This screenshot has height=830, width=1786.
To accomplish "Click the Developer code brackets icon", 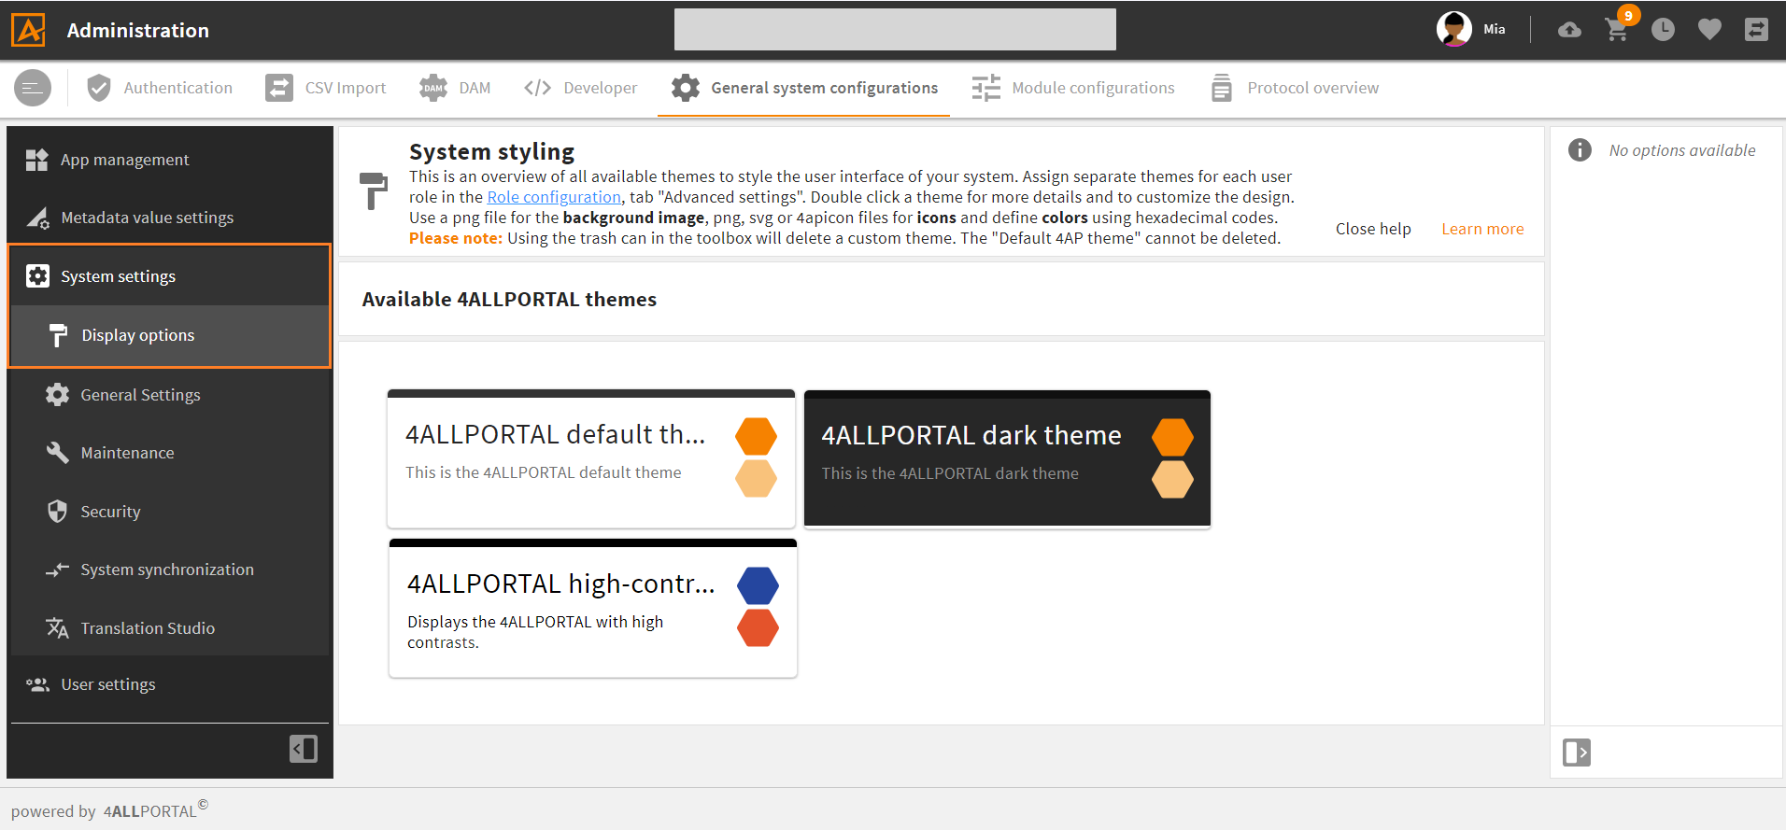I will pyautogui.click(x=537, y=88).
